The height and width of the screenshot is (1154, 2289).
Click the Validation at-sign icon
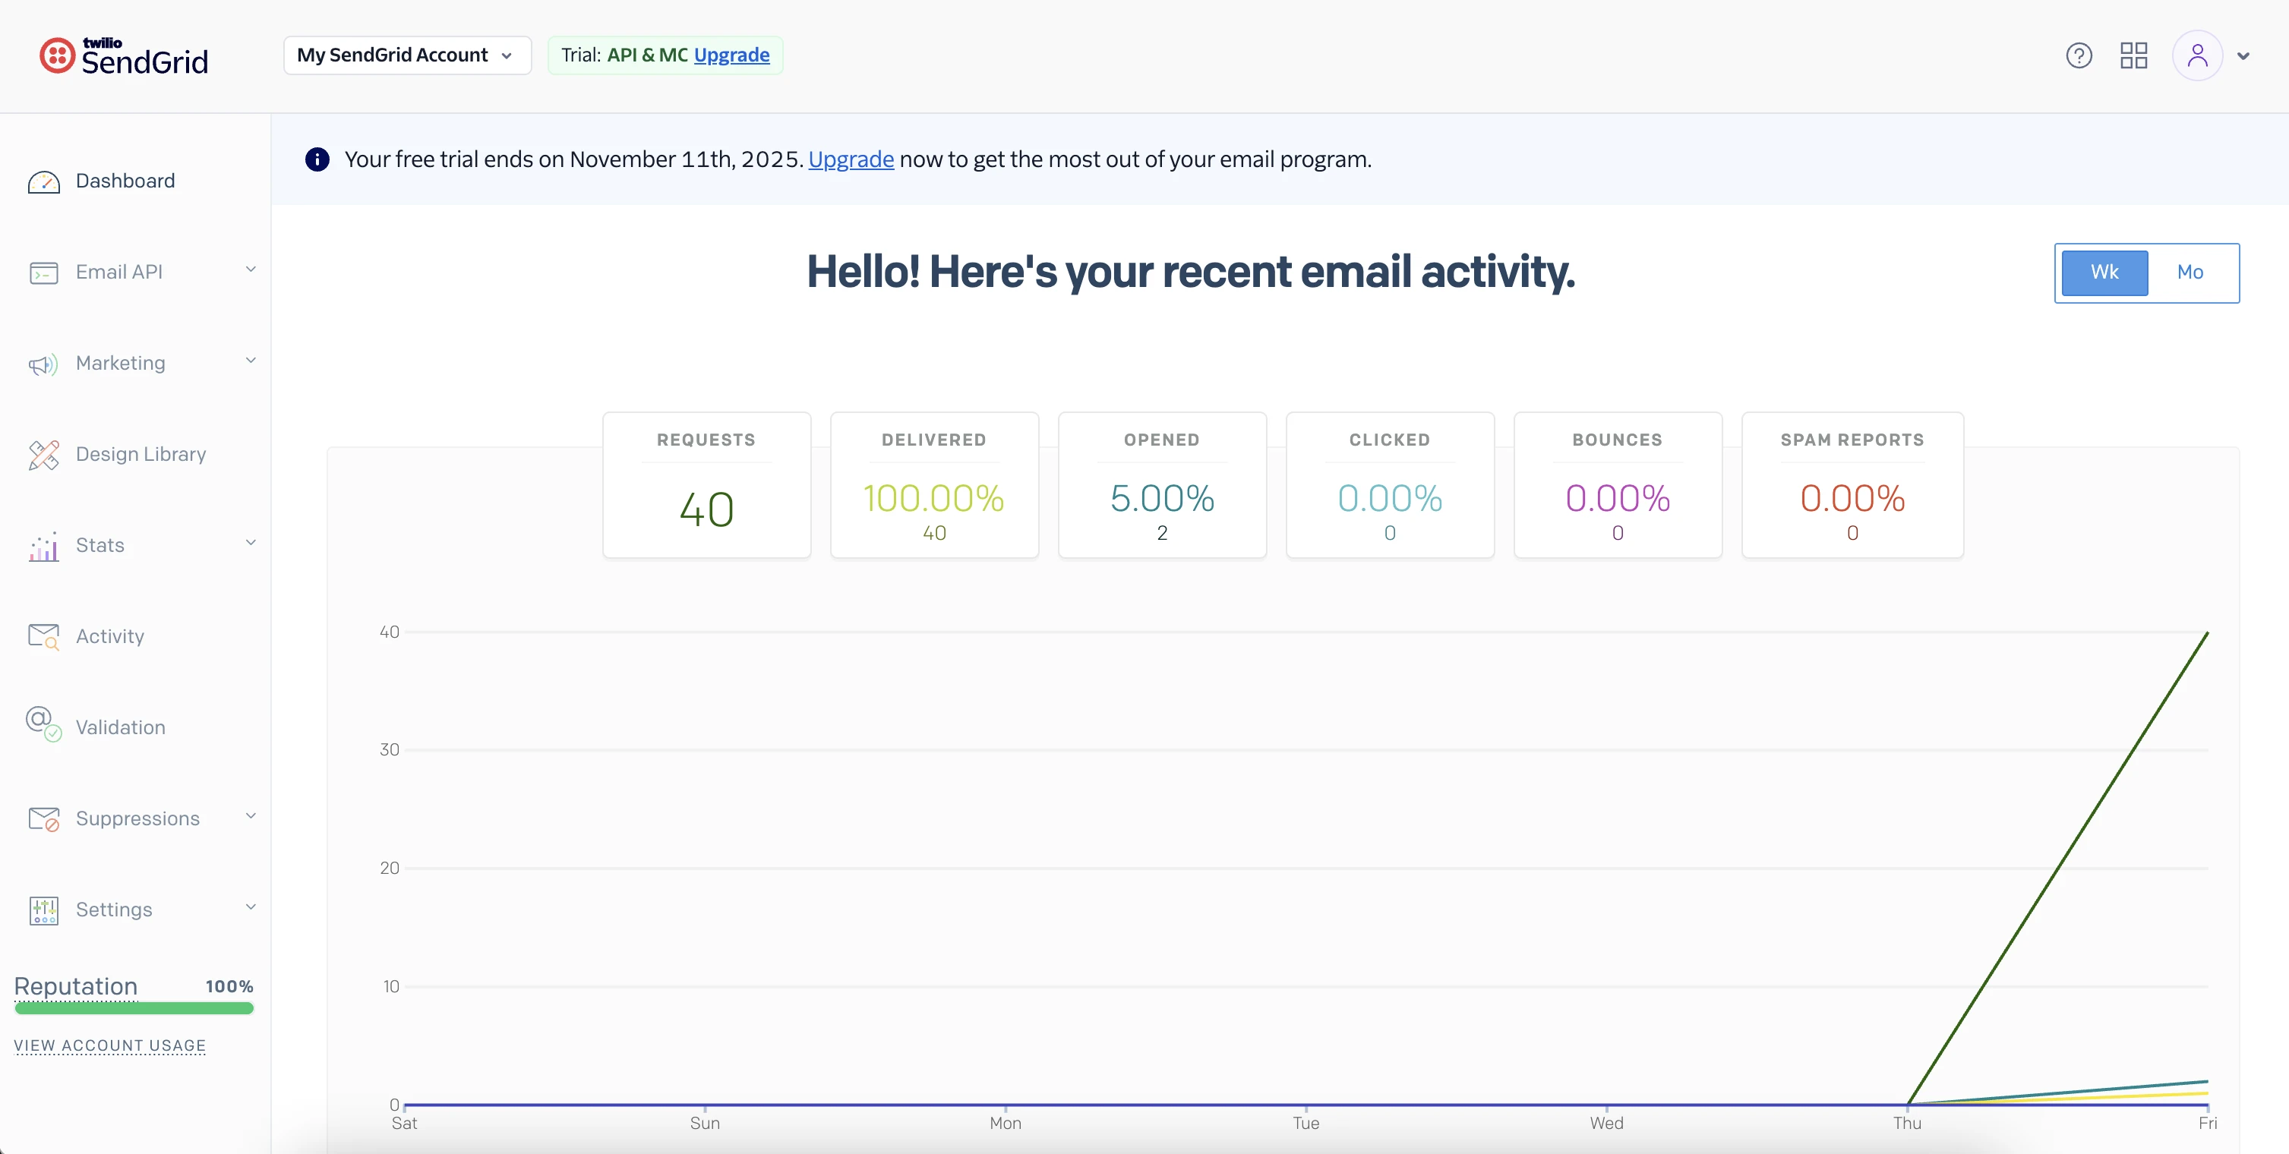(x=43, y=723)
